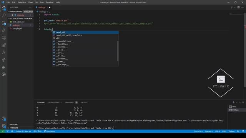Expand the Timeline section
246x138 pixels.
pyautogui.click(x=14, y=128)
